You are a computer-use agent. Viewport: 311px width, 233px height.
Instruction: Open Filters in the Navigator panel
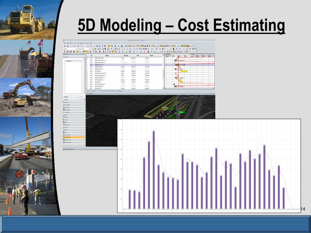click(74, 117)
